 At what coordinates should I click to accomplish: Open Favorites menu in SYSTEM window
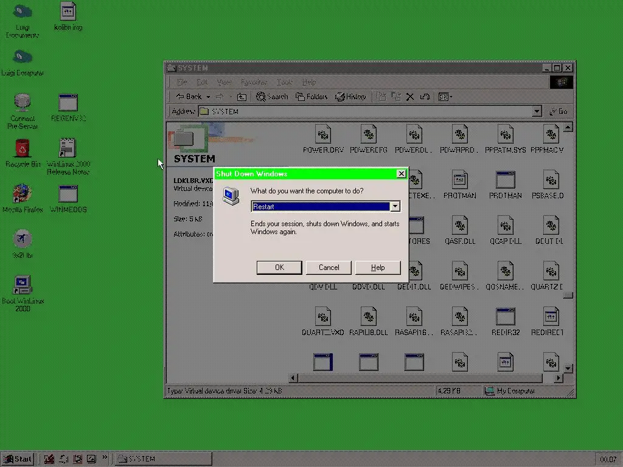pyautogui.click(x=254, y=82)
